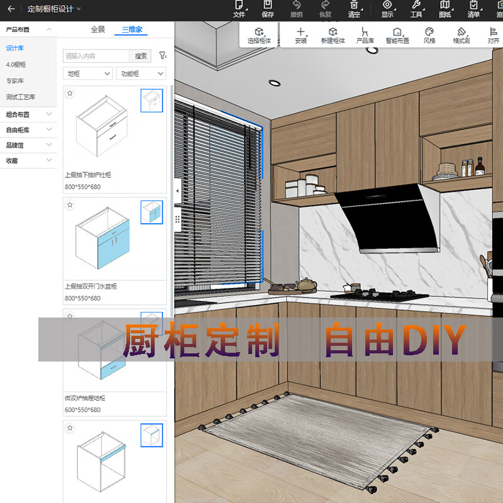Collapse the left panel using the side handle

pyautogui.click(x=177, y=191)
